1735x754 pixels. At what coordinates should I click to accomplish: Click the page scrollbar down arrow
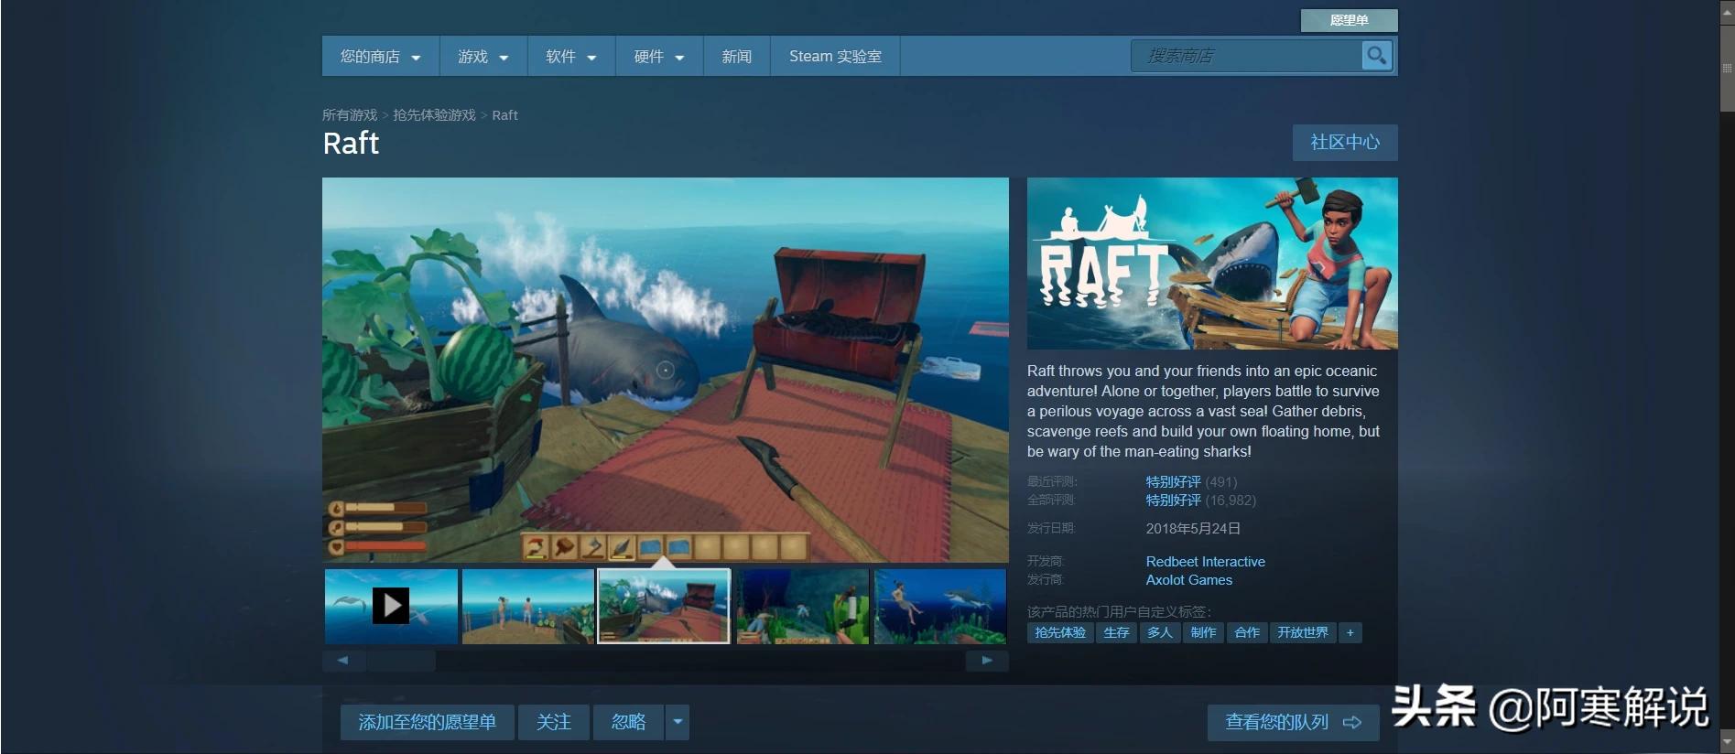pos(1727,740)
